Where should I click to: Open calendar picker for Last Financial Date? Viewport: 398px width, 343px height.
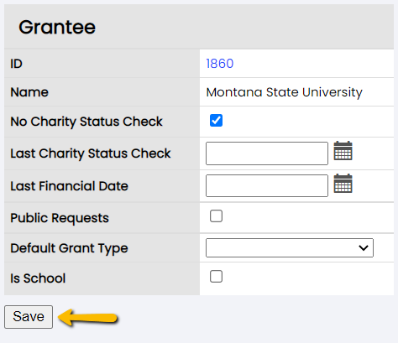[343, 184]
